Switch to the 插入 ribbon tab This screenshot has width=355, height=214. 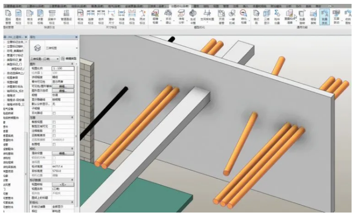pyautogui.click(x=245, y=6)
